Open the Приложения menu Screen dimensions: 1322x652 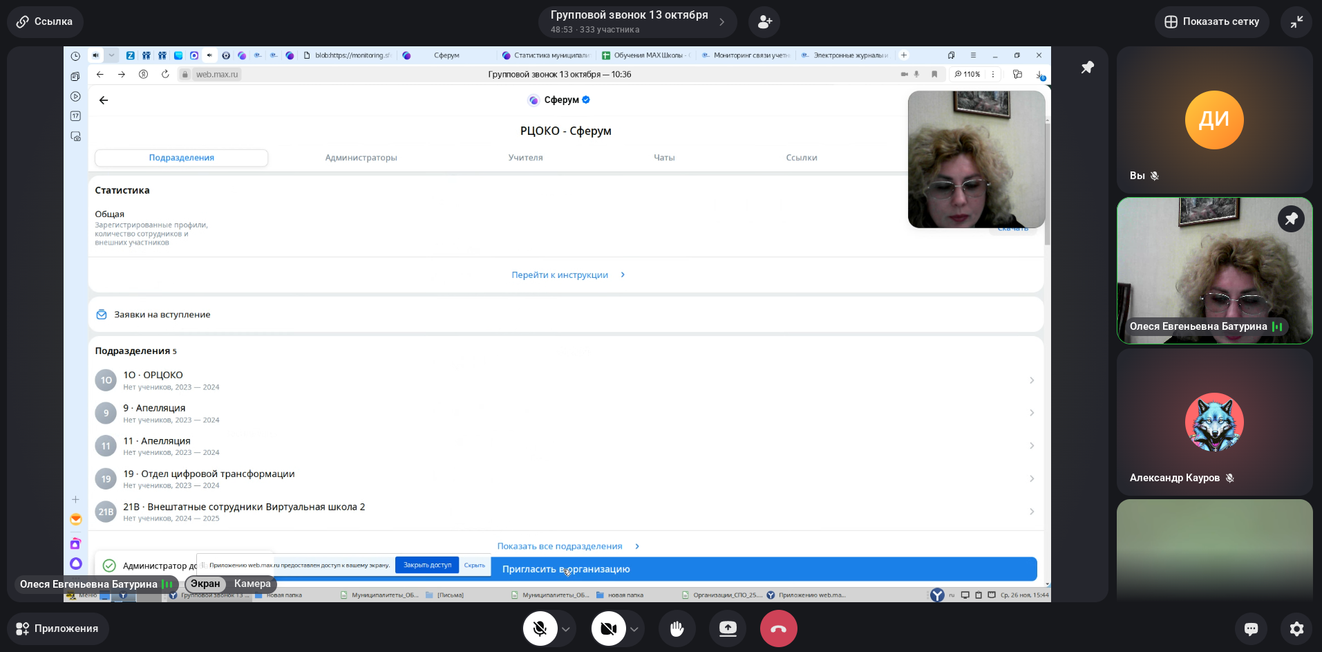58,628
